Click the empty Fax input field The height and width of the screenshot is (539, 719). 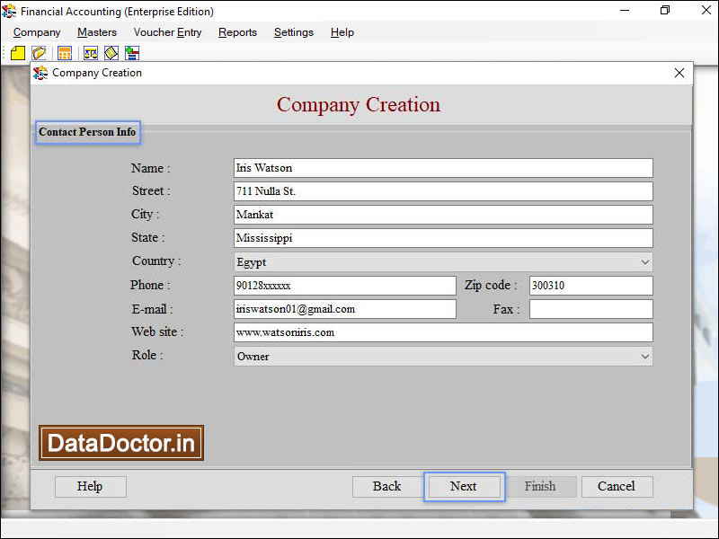pyautogui.click(x=590, y=308)
